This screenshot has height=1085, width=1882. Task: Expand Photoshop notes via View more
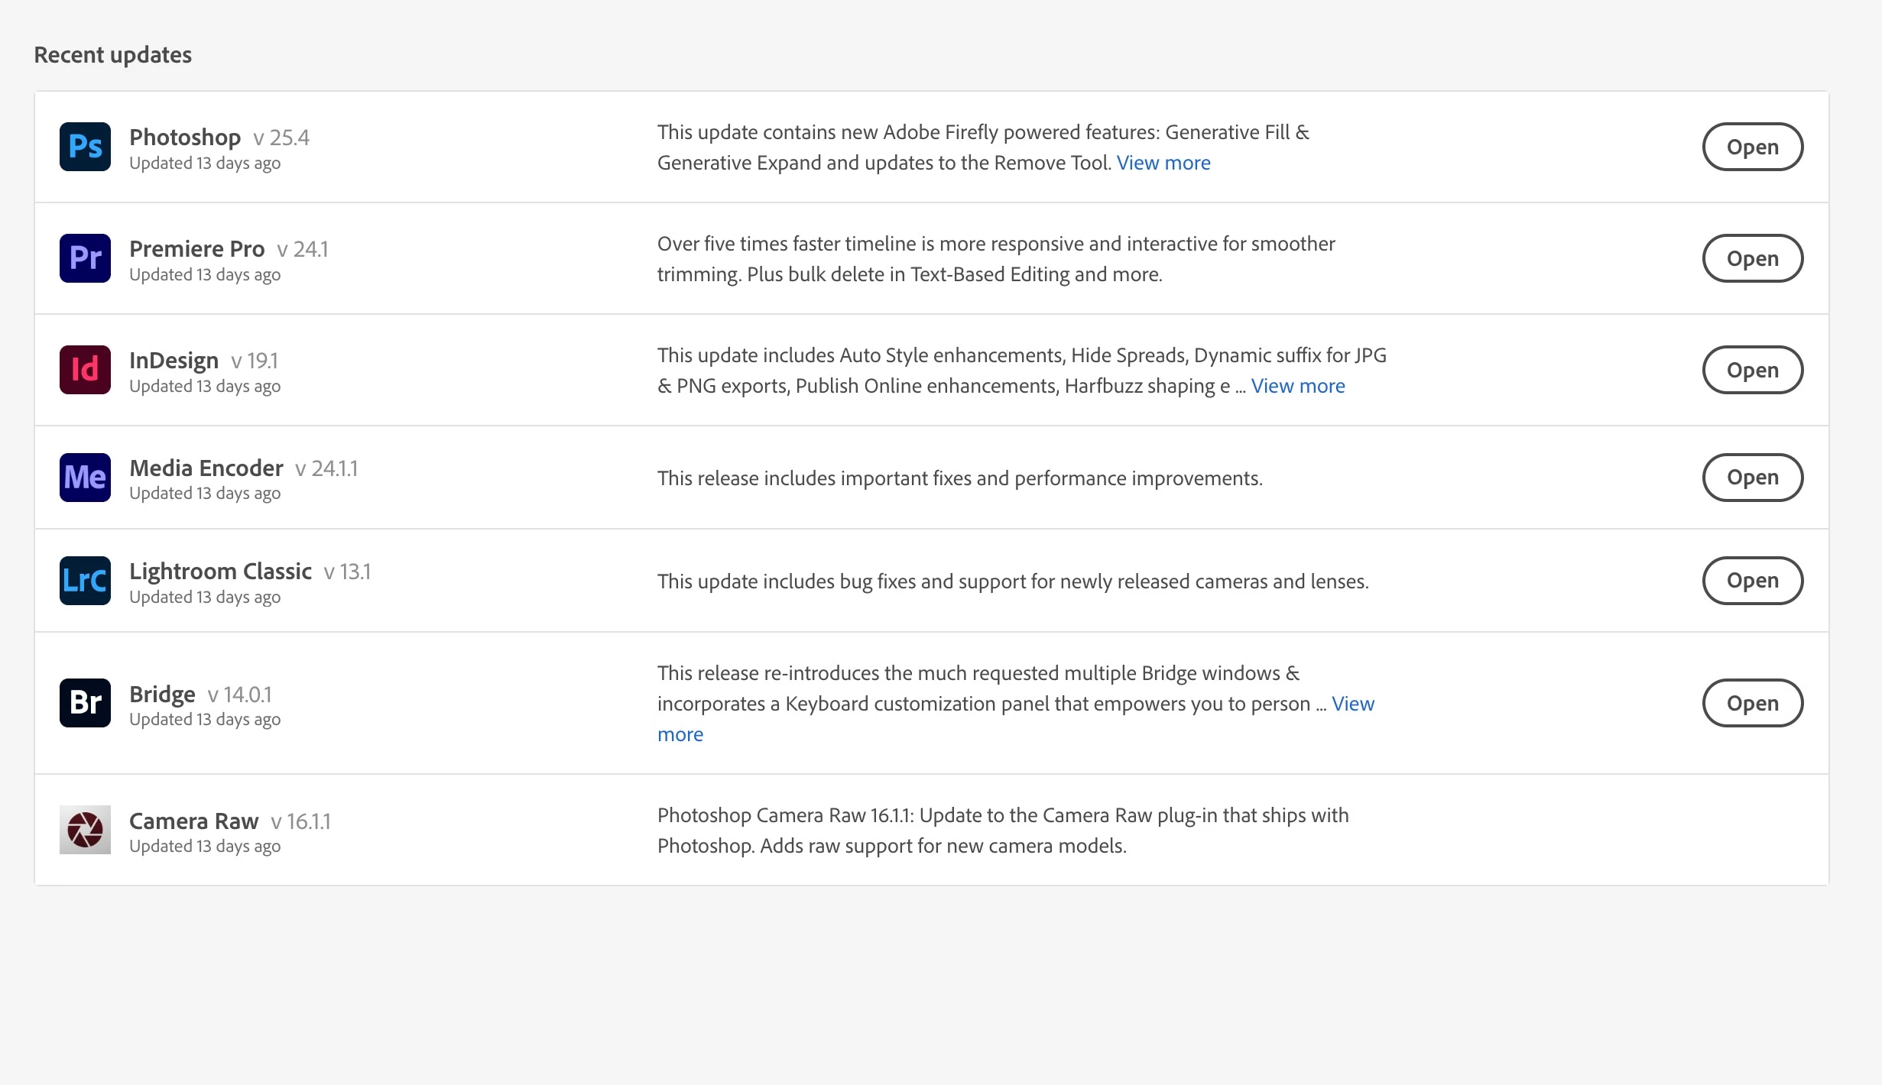tap(1163, 163)
